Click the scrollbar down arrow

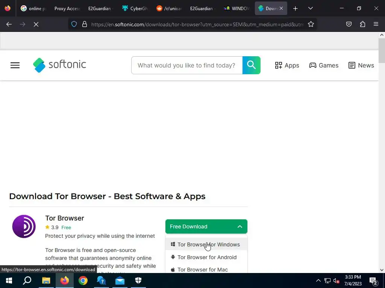(x=382, y=270)
